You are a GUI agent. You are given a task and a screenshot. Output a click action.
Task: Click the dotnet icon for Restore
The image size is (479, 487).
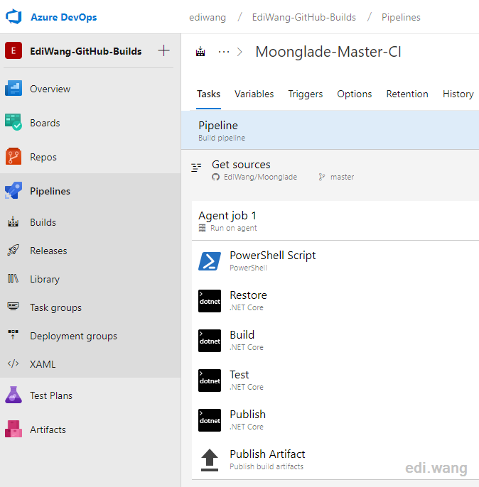point(210,301)
